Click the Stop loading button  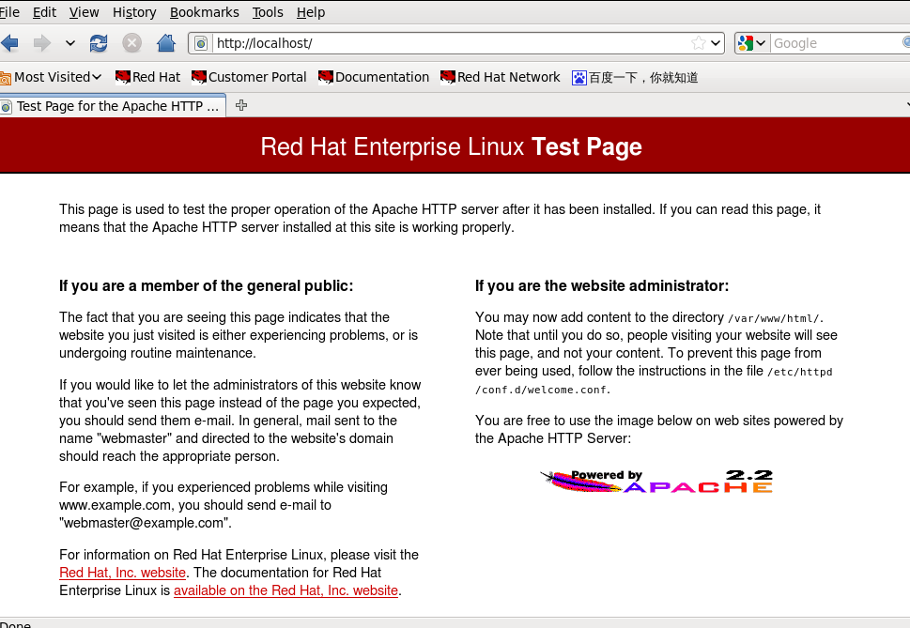click(x=131, y=43)
